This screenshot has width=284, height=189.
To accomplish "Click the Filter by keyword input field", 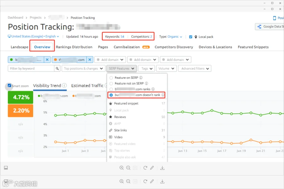I will point(31,69).
